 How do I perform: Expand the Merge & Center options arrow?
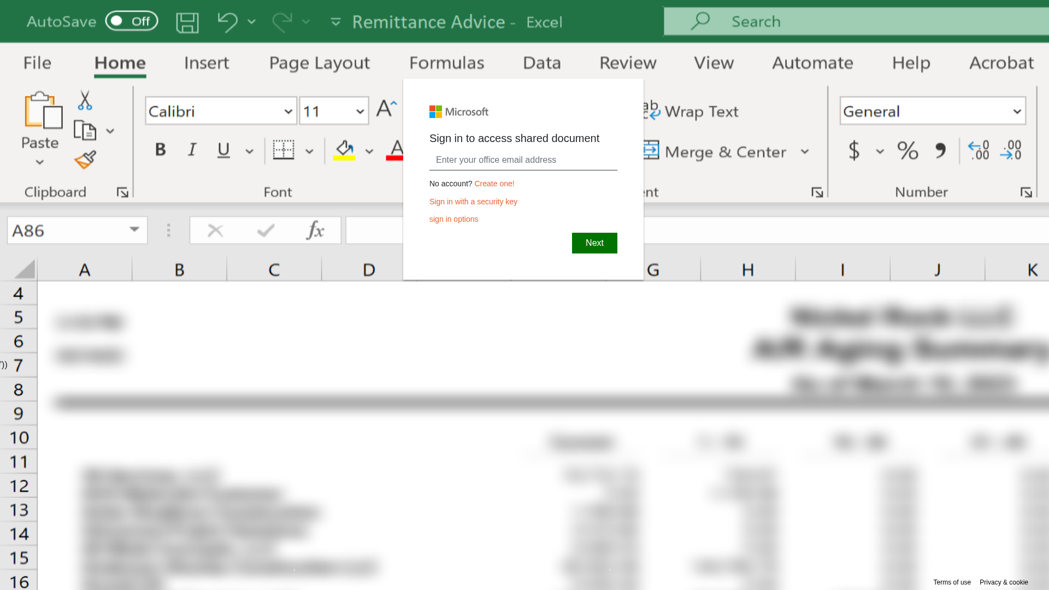(x=805, y=151)
